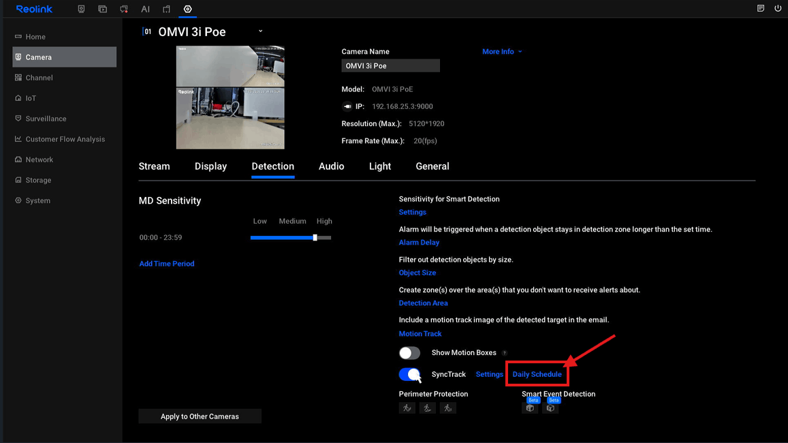Select second Perimeter Protection intrusion icon
This screenshot has height=443, width=788.
tap(427, 408)
